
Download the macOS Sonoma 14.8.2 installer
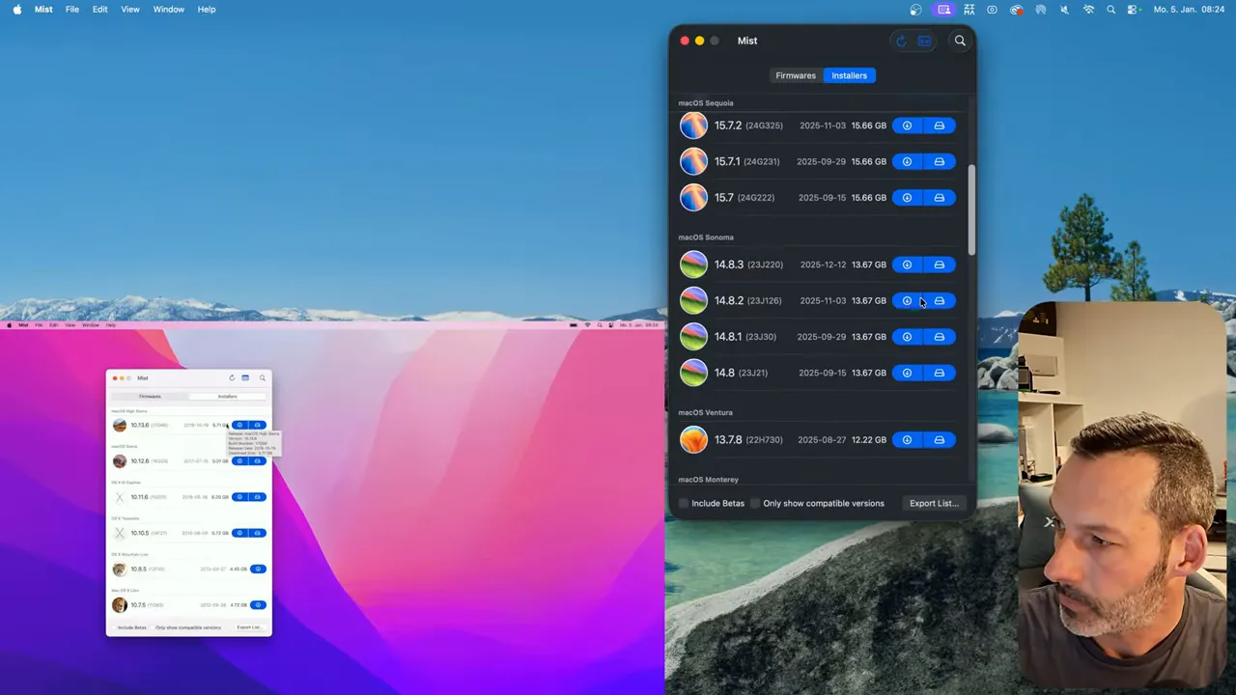[907, 300]
